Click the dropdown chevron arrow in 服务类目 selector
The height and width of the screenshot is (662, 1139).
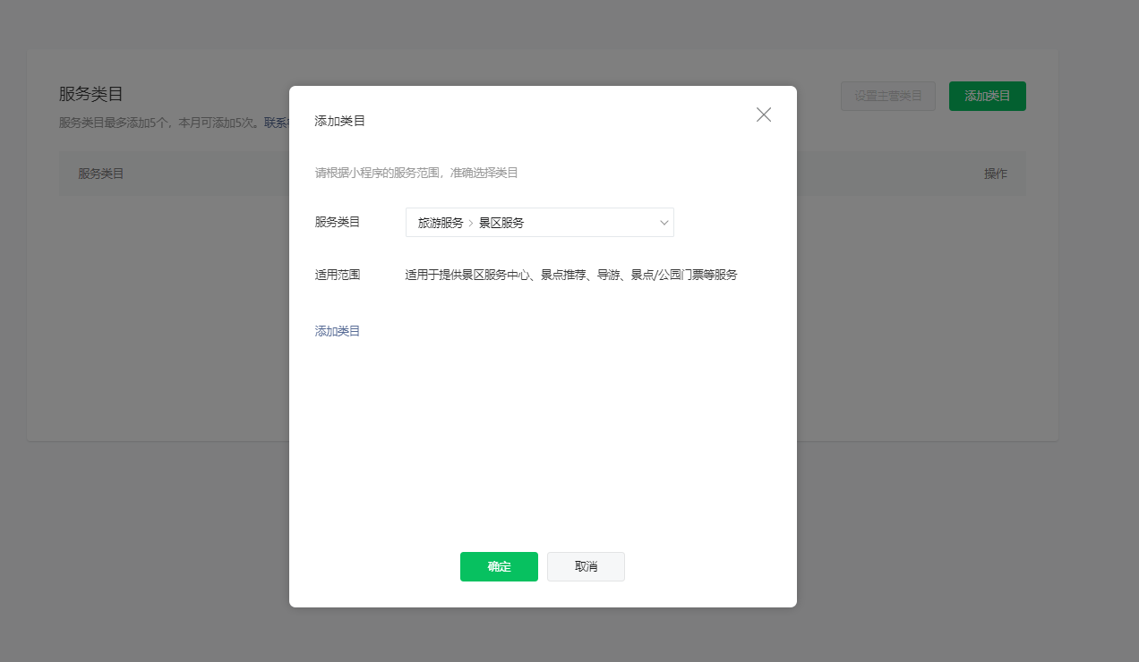[664, 223]
